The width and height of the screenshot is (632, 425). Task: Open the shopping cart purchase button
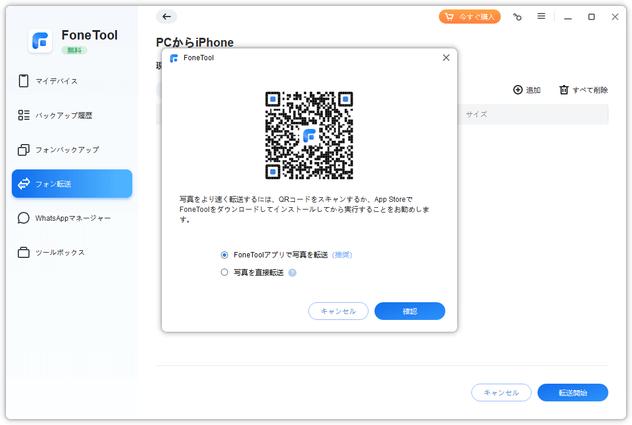(470, 17)
